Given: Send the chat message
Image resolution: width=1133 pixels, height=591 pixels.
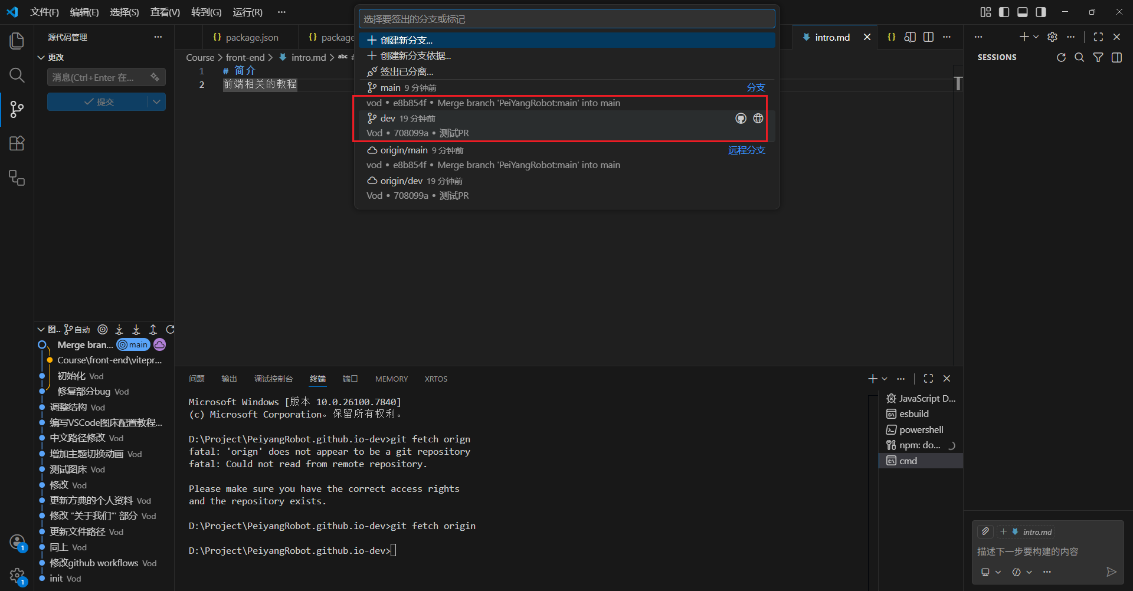Looking at the screenshot, I should pos(1111,572).
